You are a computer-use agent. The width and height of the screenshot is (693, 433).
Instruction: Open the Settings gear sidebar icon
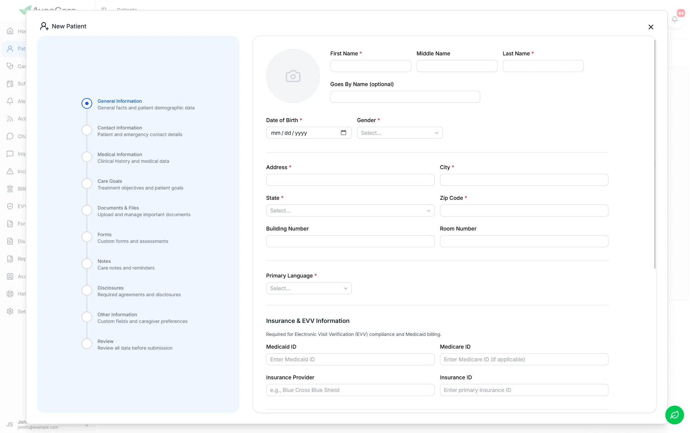point(10,311)
